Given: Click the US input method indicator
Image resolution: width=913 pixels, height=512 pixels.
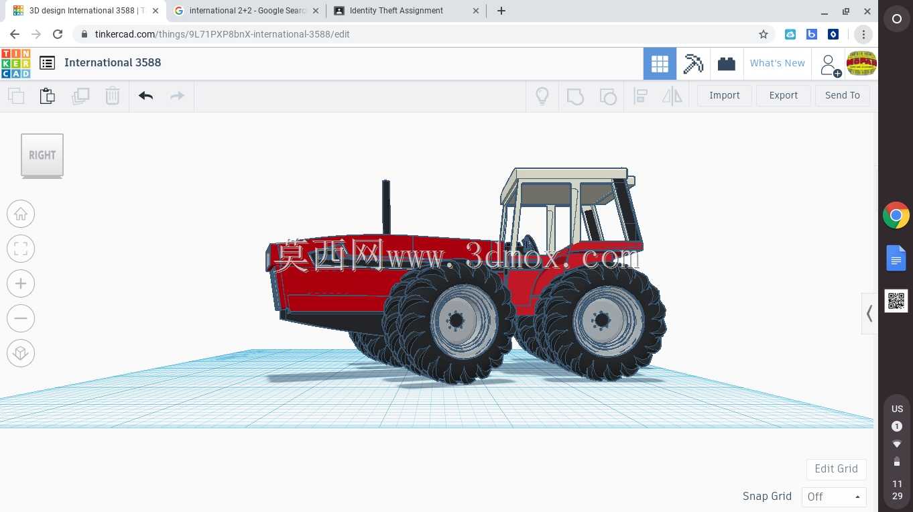Looking at the screenshot, I should 897,409.
